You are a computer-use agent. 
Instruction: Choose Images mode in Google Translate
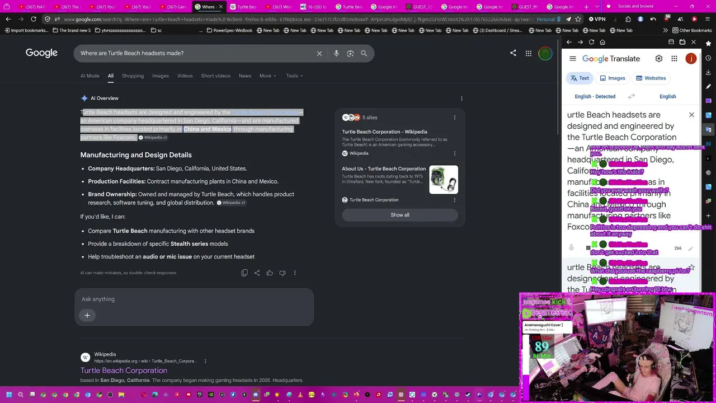[x=612, y=78]
